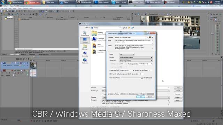Click OK in Custom Settings dialog

coord(140,97)
